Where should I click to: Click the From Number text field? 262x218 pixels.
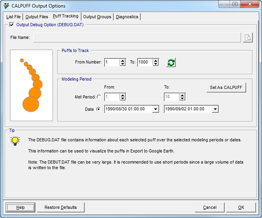pos(112,62)
